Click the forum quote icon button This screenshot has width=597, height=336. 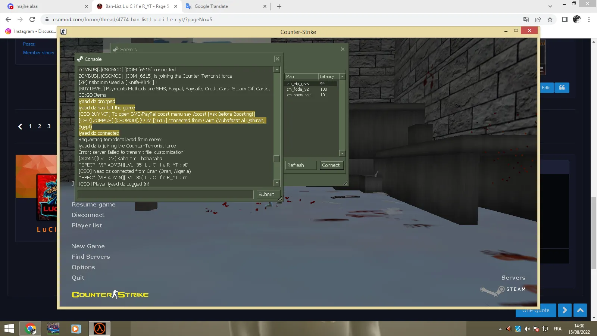(562, 88)
